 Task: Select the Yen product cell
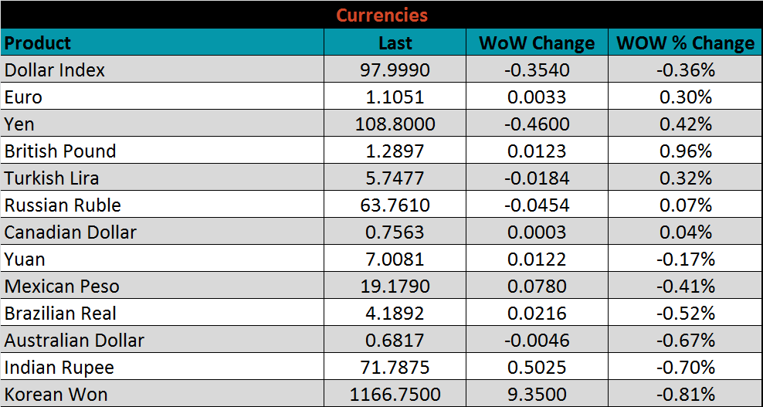pos(19,124)
